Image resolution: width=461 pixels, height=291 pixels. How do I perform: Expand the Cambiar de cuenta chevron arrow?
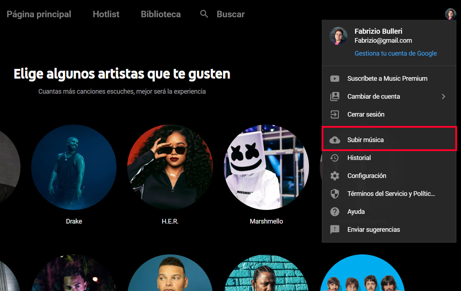(x=444, y=97)
